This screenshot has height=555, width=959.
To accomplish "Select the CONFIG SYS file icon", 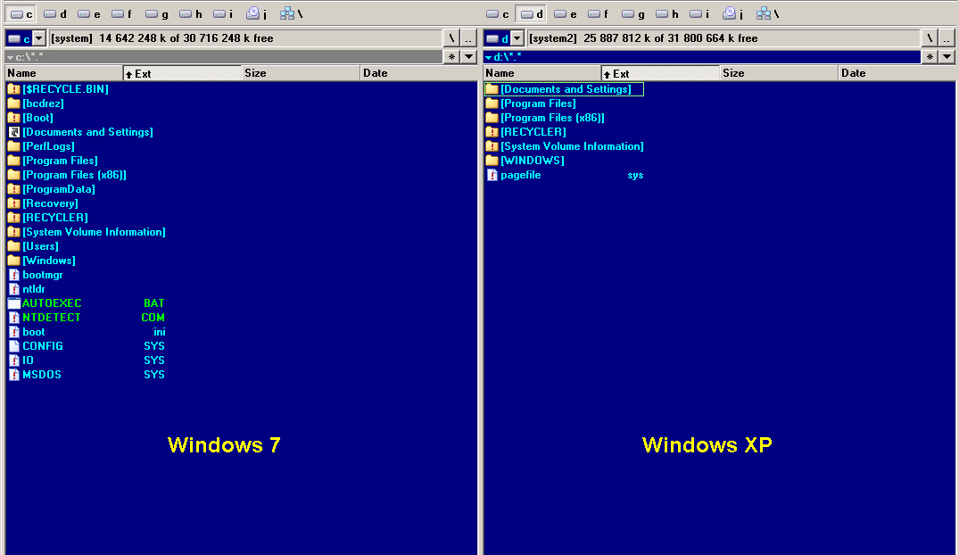I will pyautogui.click(x=14, y=346).
